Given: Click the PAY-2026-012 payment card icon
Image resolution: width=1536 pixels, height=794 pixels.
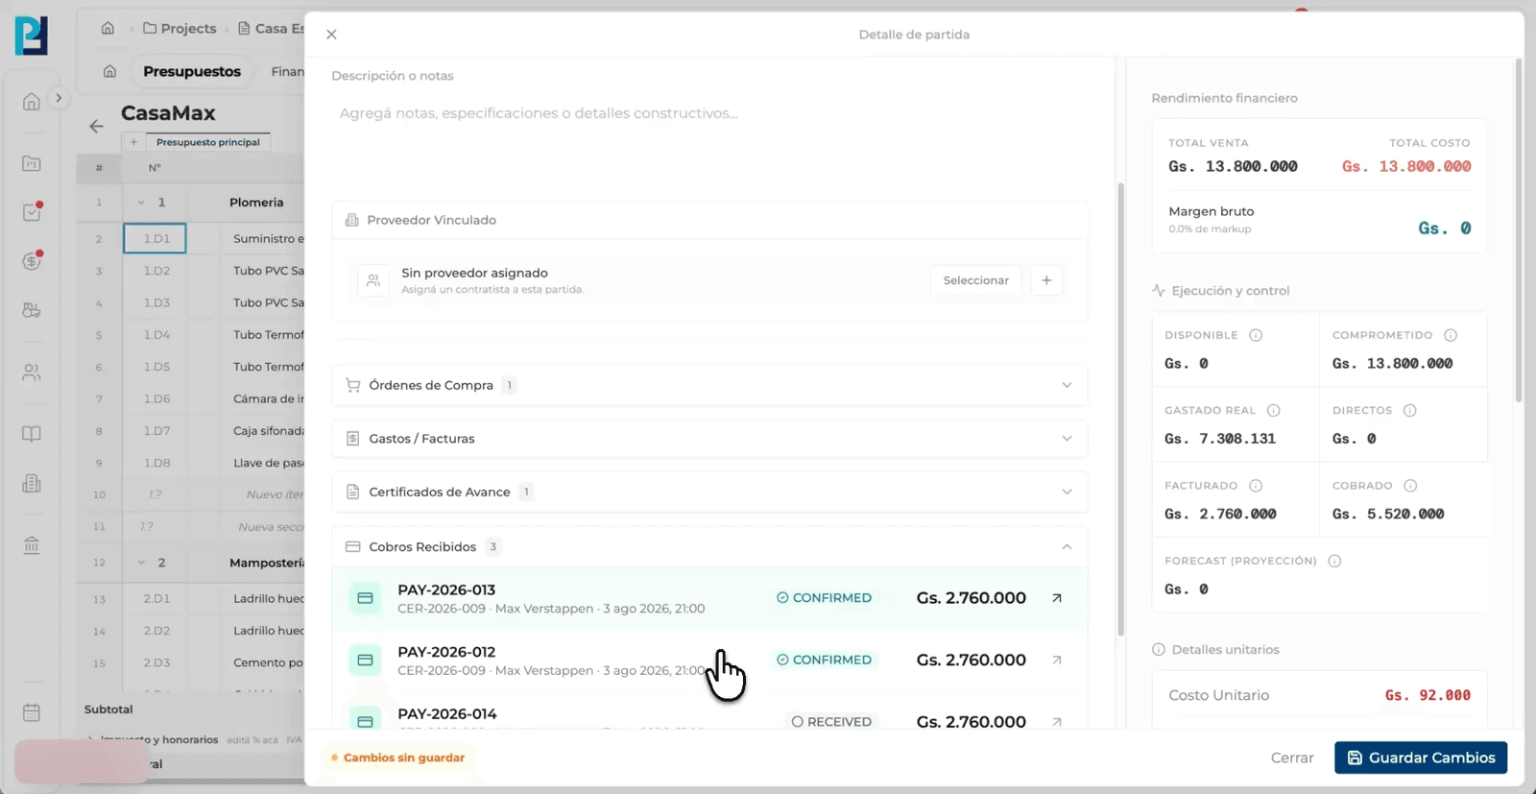Looking at the screenshot, I should point(365,660).
